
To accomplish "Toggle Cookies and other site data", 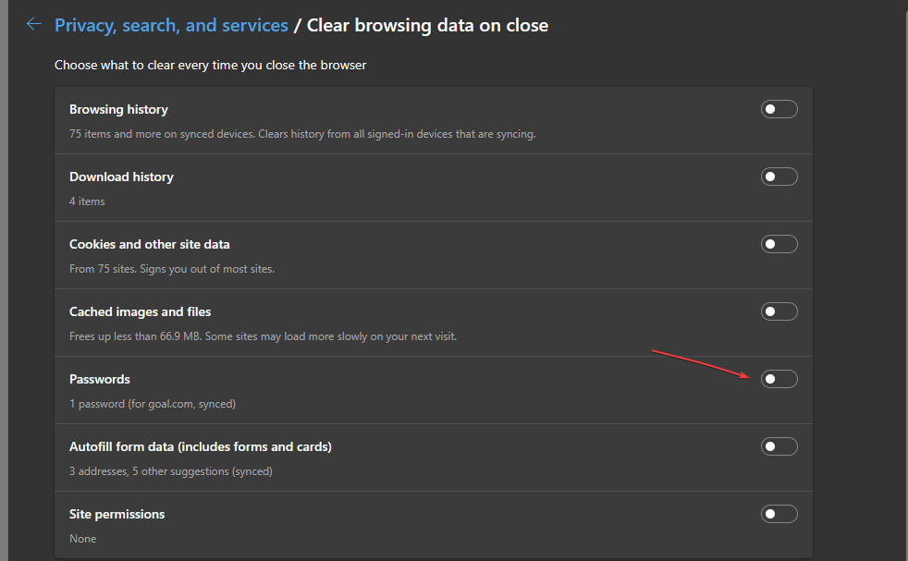I will (x=779, y=244).
